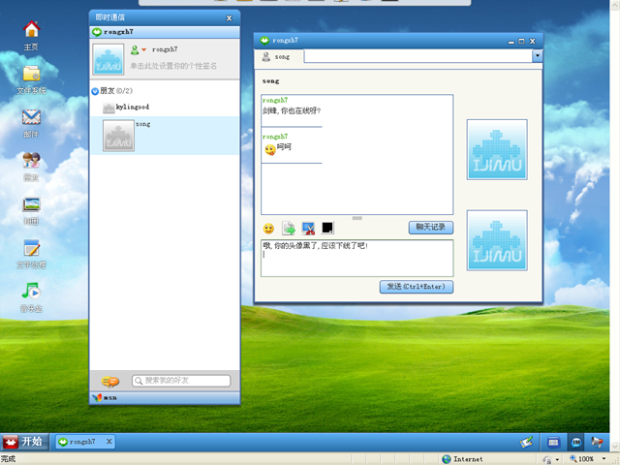620x465 pixels.
Task: Close the rongzh7 taskbar item
Action: 109,442
